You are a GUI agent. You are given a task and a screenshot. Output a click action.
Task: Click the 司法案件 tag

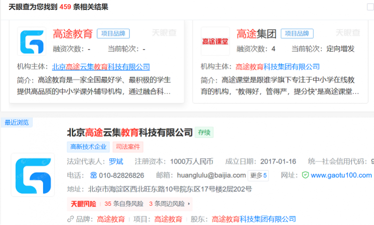click(128, 147)
